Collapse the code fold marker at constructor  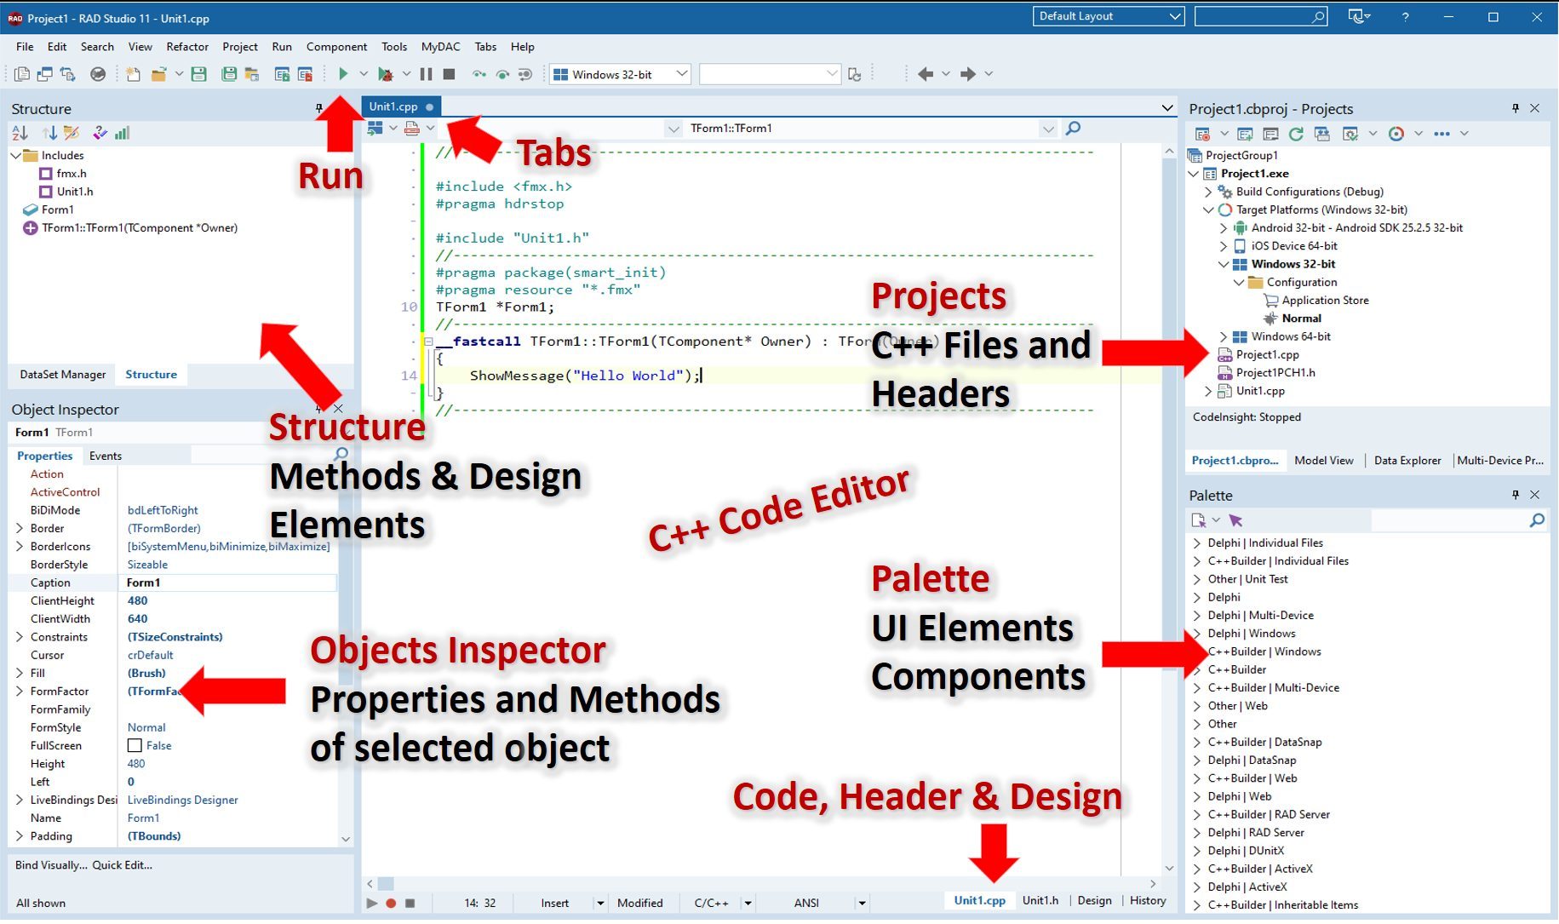428,341
